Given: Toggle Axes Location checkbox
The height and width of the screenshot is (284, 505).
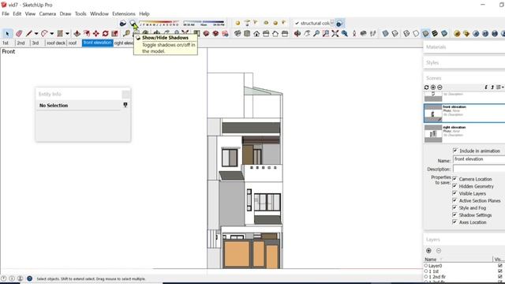Looking at the screenshot, I should [454, 222].
